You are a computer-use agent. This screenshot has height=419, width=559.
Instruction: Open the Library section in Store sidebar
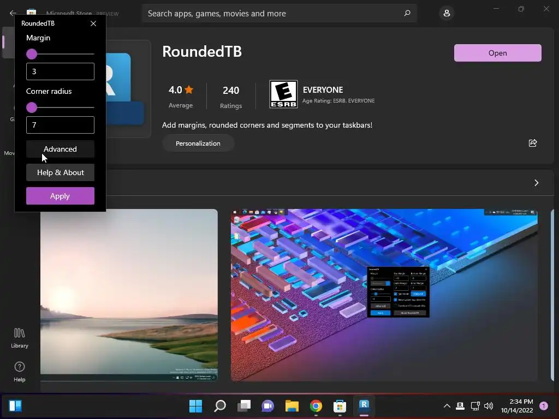coord(19,338)
